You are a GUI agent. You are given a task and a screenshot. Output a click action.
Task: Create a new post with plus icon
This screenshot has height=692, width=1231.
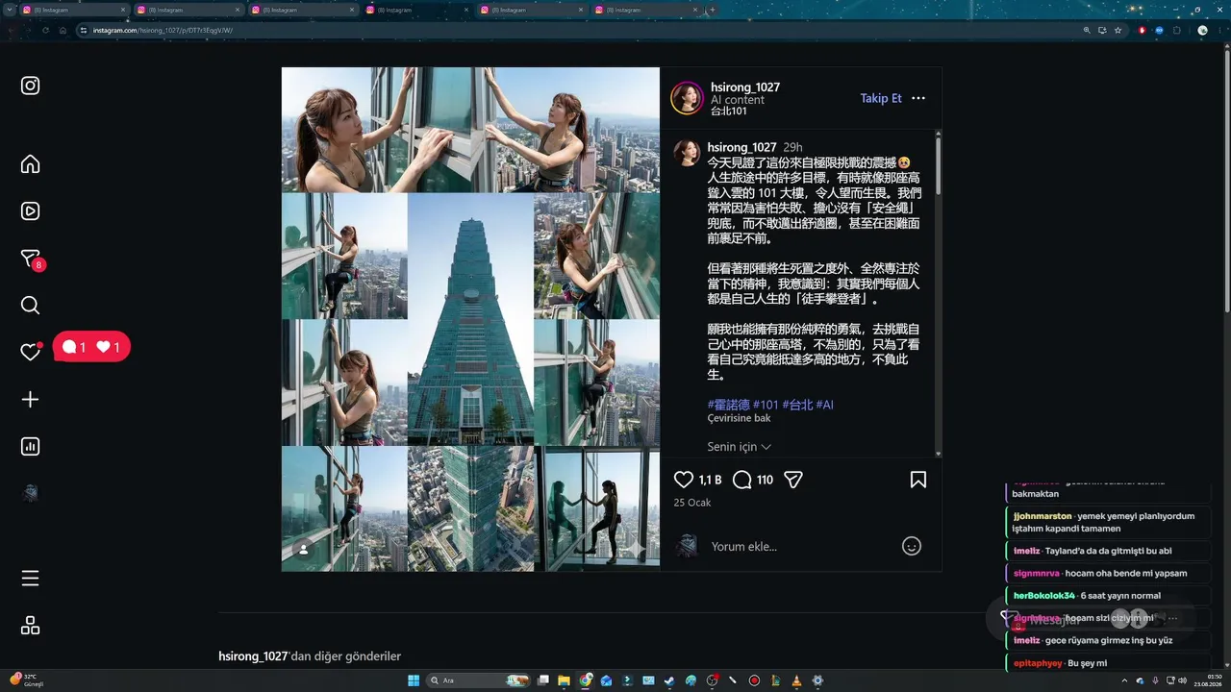(31, 399)
